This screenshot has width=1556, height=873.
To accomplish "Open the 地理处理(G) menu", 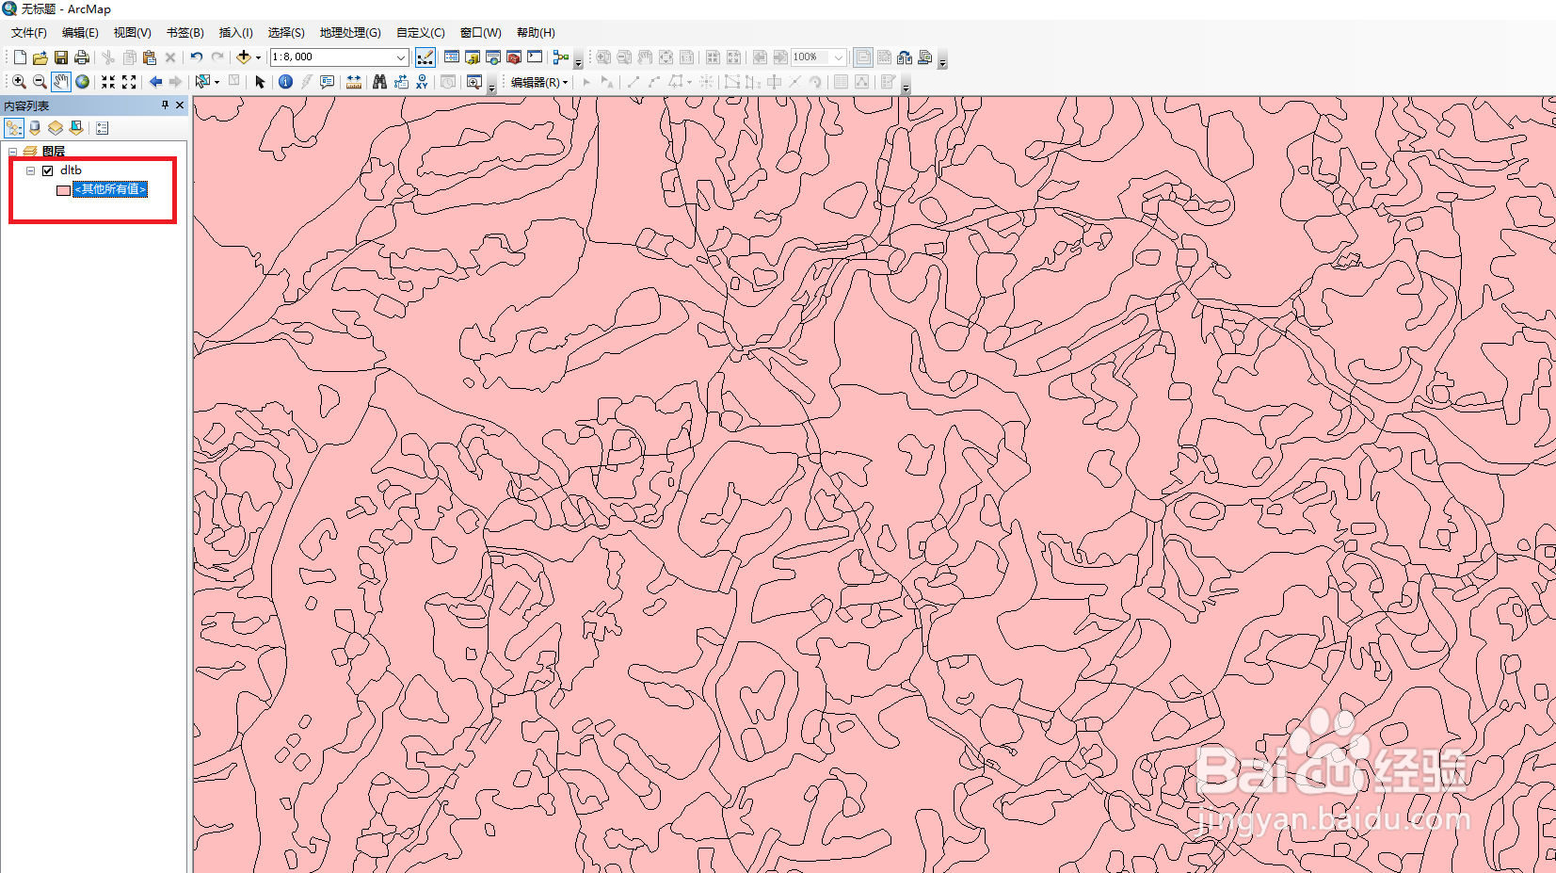I will click(350, 33).
